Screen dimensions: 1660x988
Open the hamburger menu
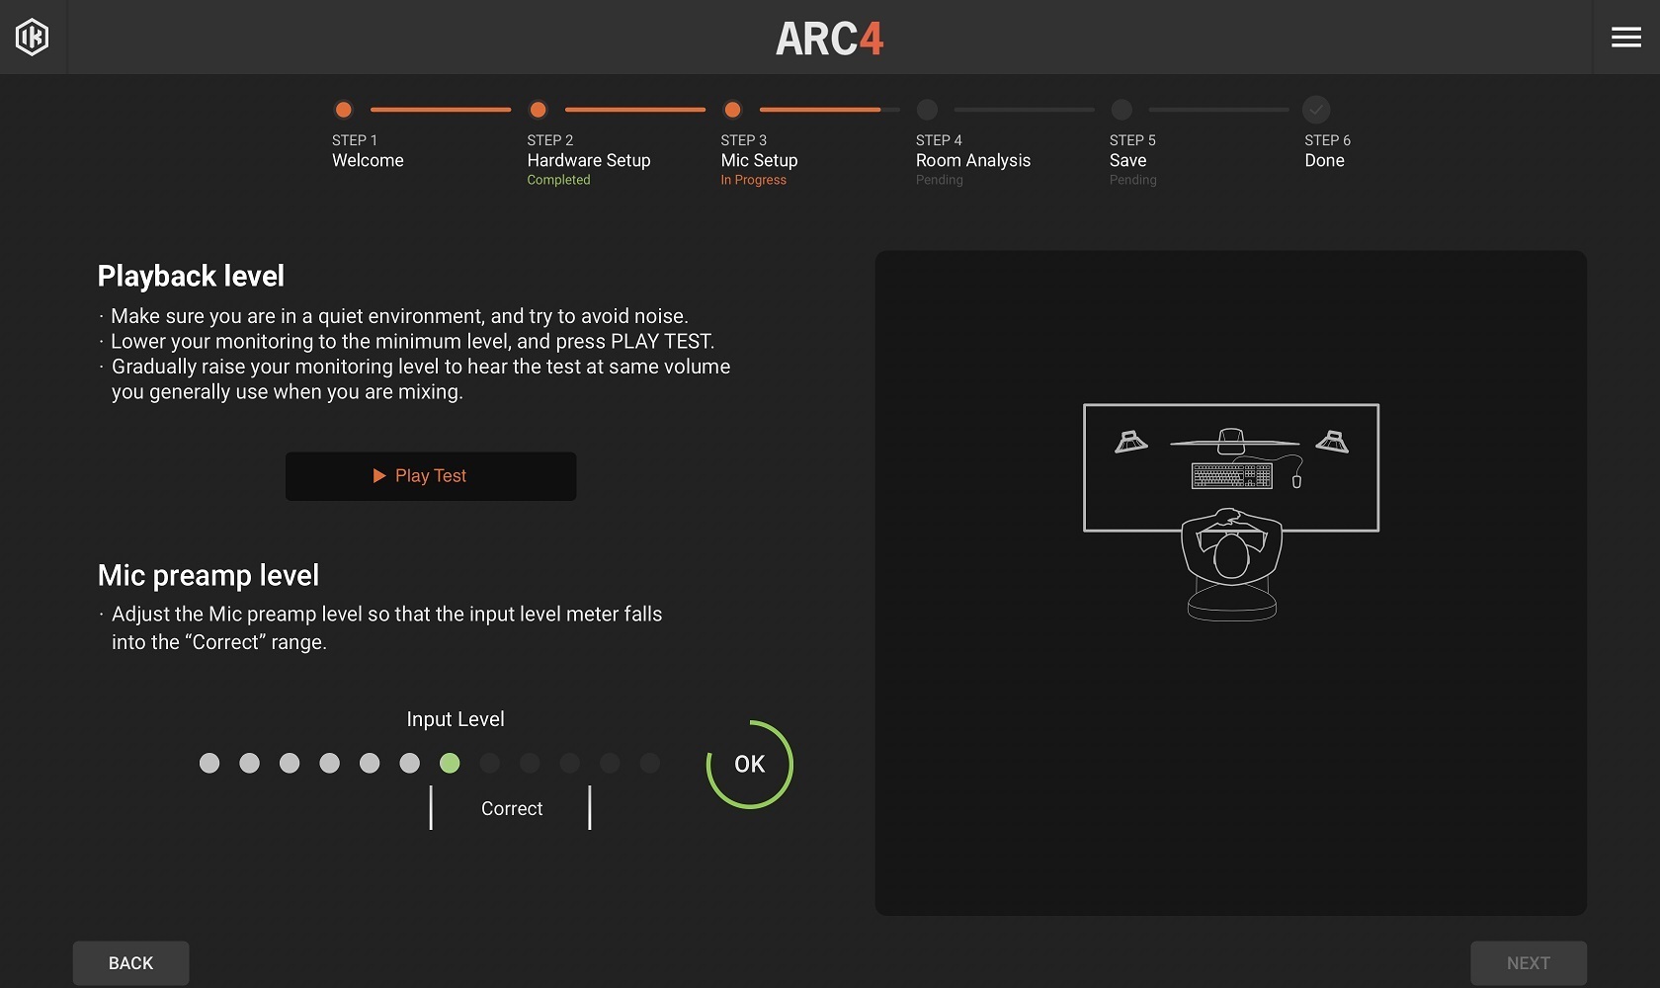coord(1625,38)
